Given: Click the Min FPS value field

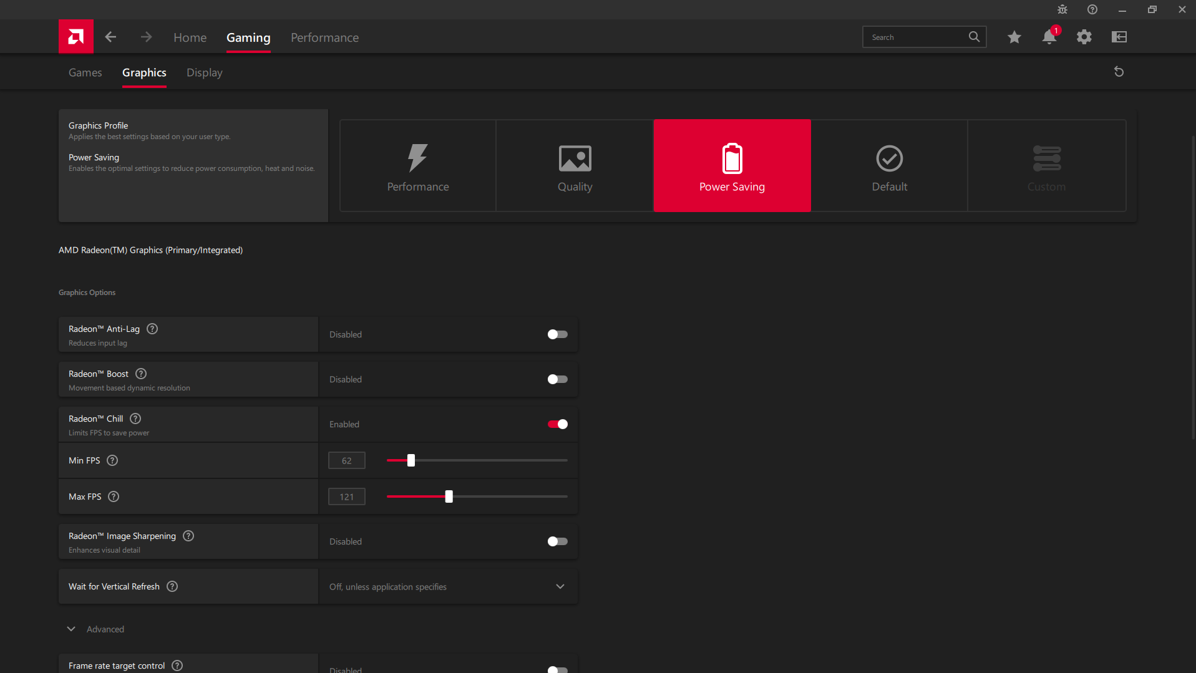Looking at the screenshot, I should [346, 460].
